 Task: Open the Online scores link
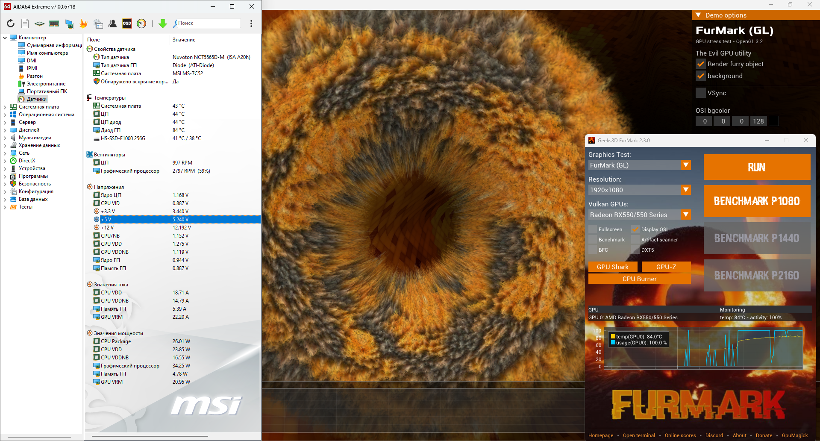click(x=680, y=435)
